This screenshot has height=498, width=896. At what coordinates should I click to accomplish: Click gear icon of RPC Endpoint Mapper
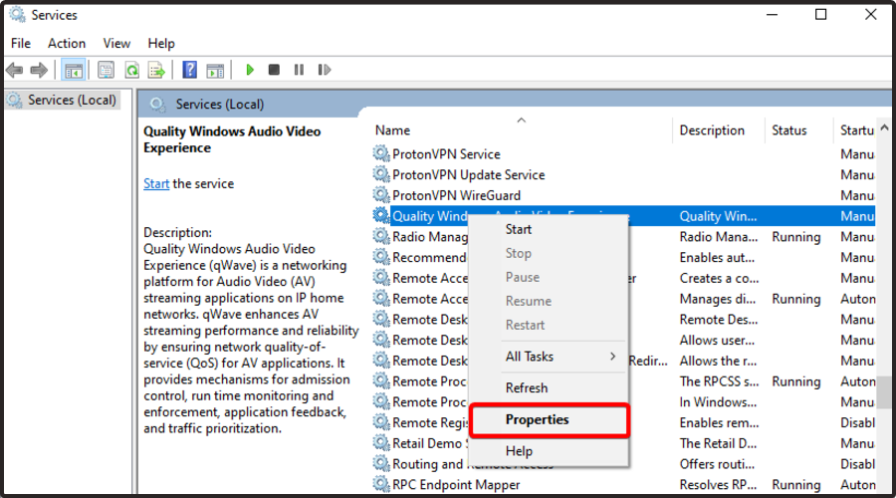point(381,484)
